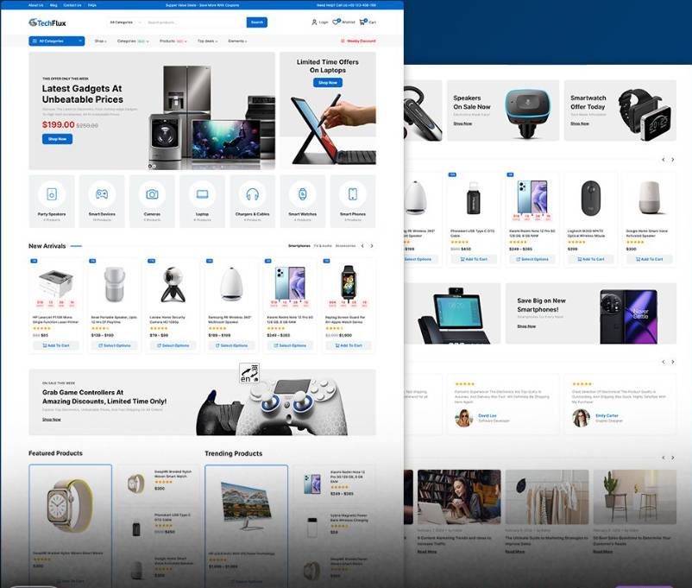The width and height of the screenshot is (692, 588).
Task: Click Shop Now on Save Big Smartphones banner
Action: pyautogui.click(x=526, y=326)
